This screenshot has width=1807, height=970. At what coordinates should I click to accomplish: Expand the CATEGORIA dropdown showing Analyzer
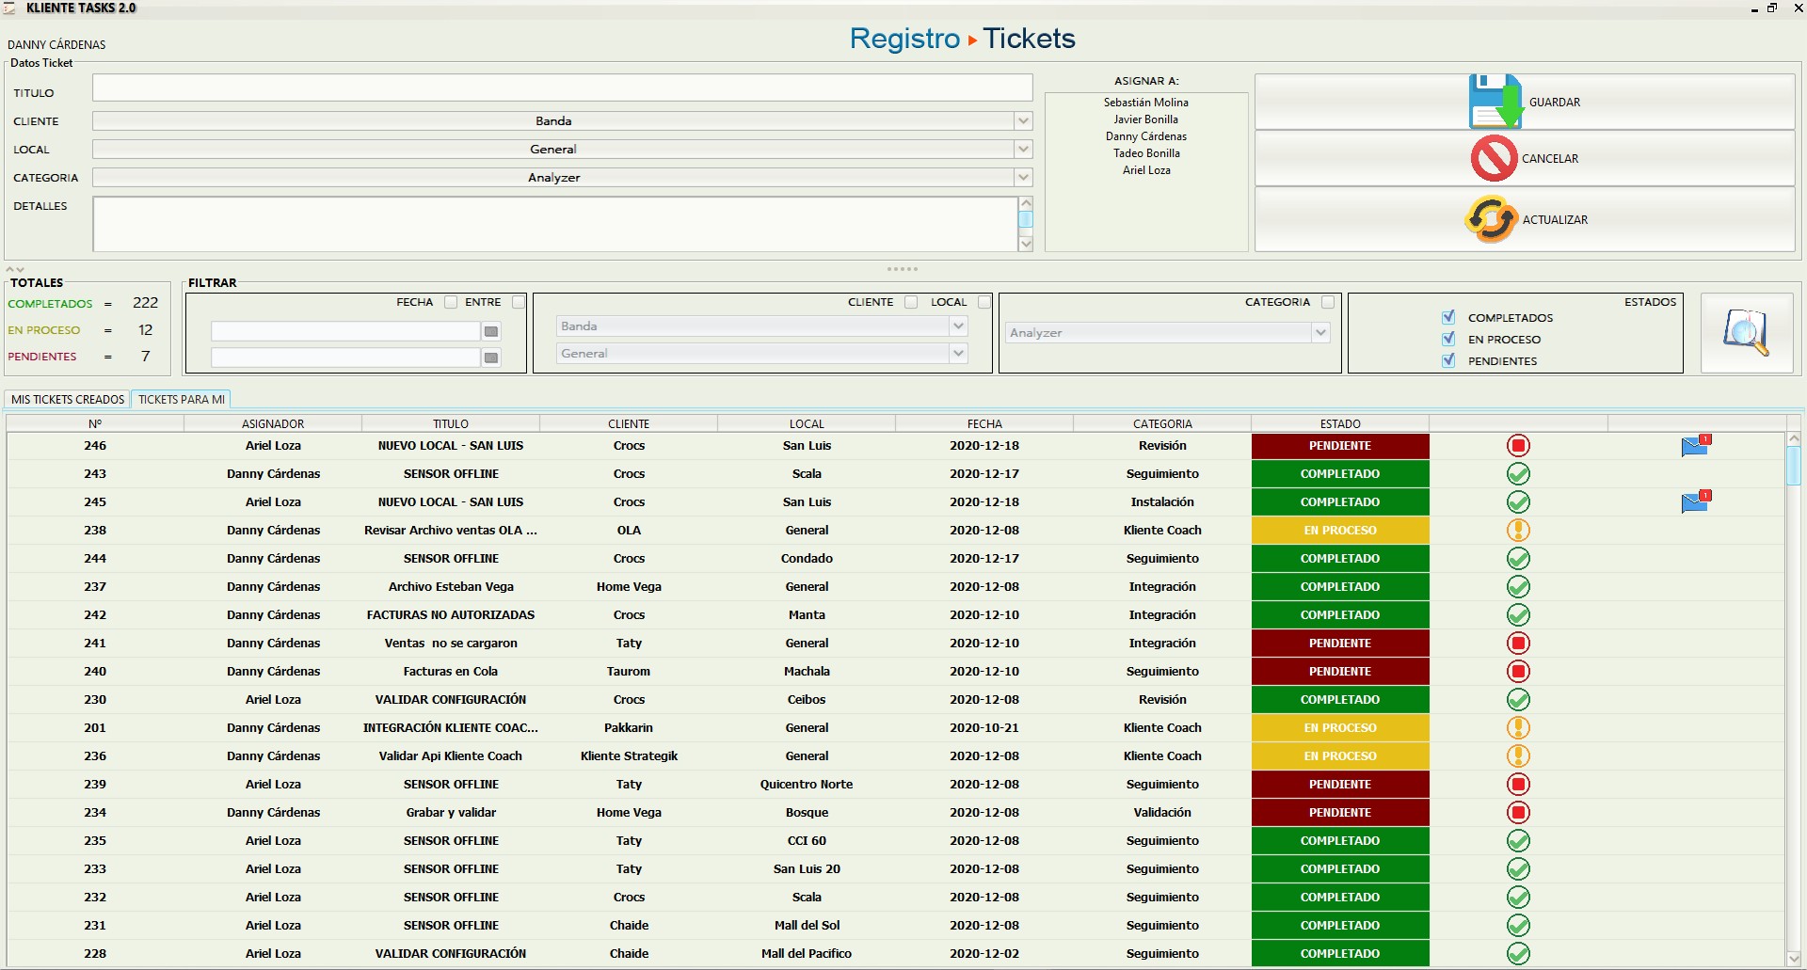click(1024, 177)
